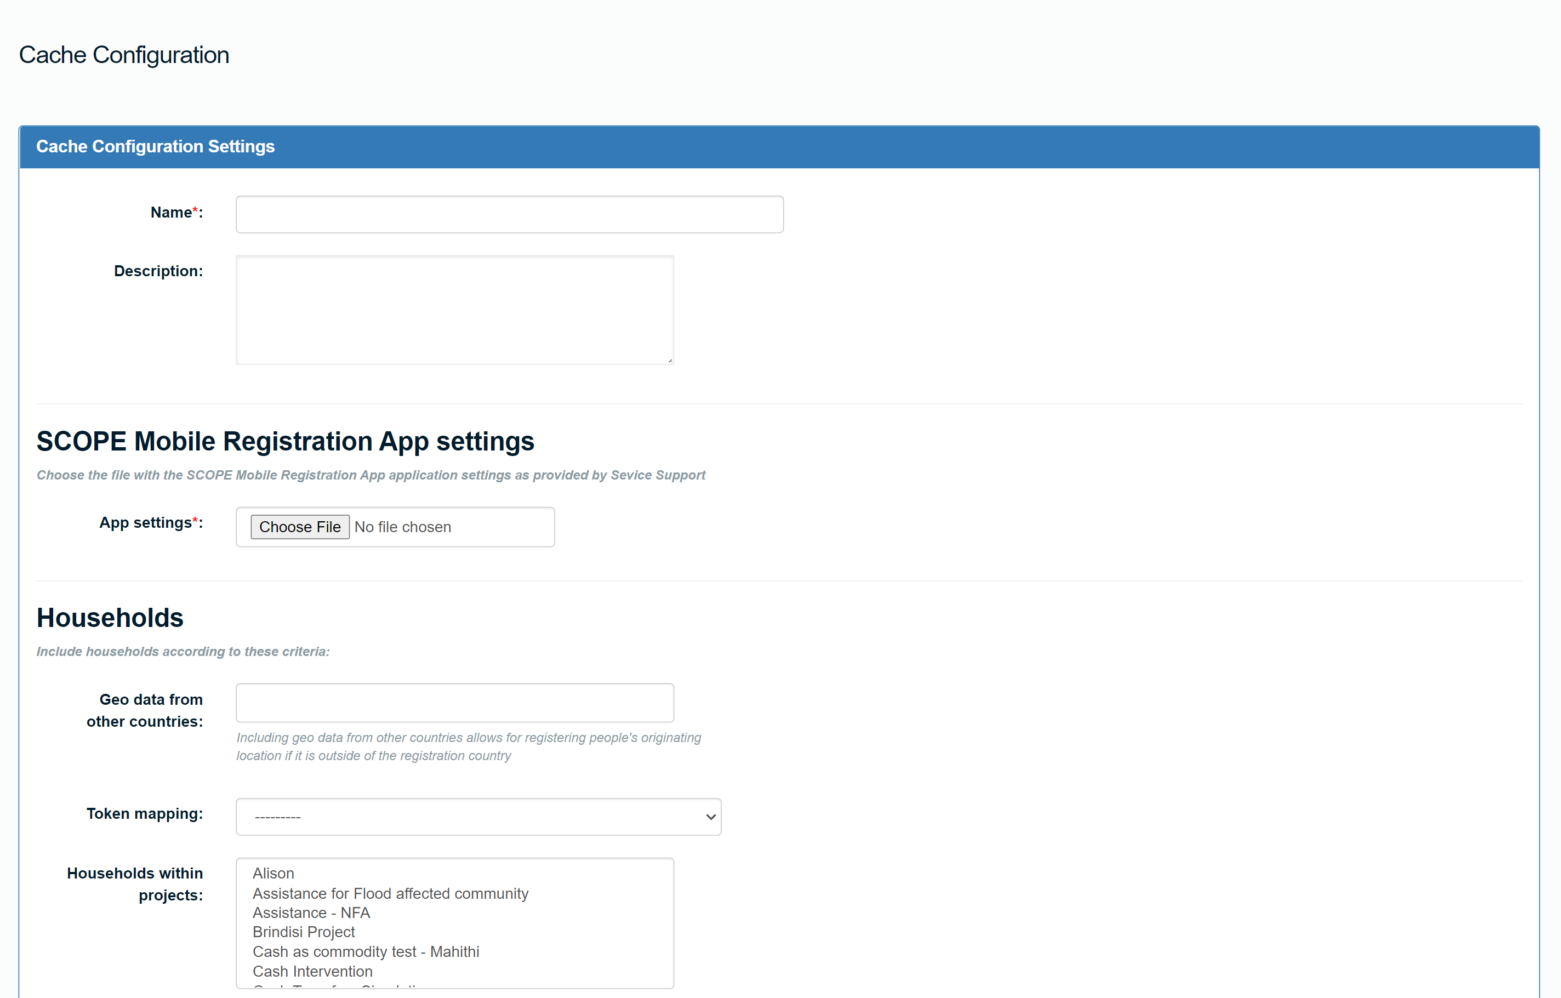
Task: Select Brindisi Project in the list
Action: point(304,932)
